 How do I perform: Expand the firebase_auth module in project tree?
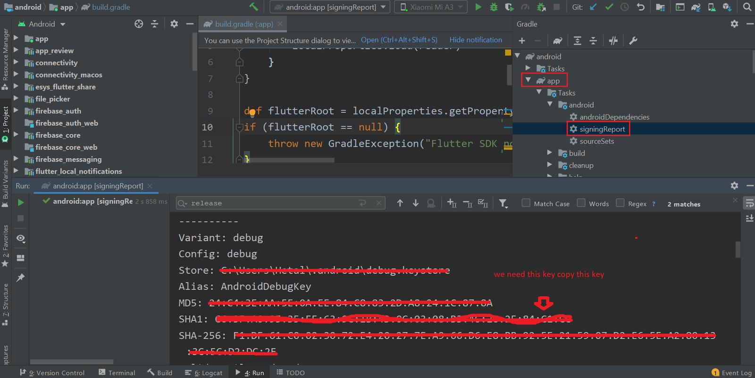(16, 111)
